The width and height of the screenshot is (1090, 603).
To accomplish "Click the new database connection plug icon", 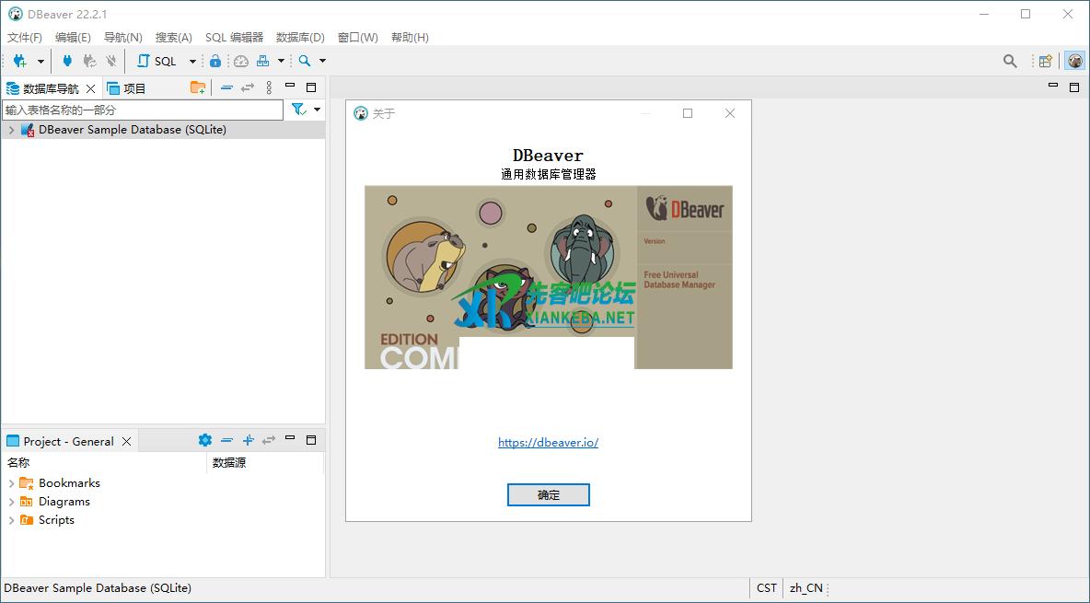I will (20, 61).
